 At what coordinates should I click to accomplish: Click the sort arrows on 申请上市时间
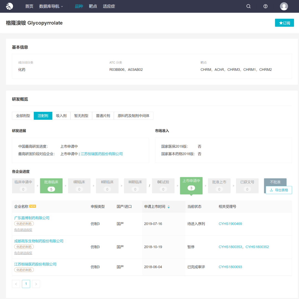coord(169,207)
